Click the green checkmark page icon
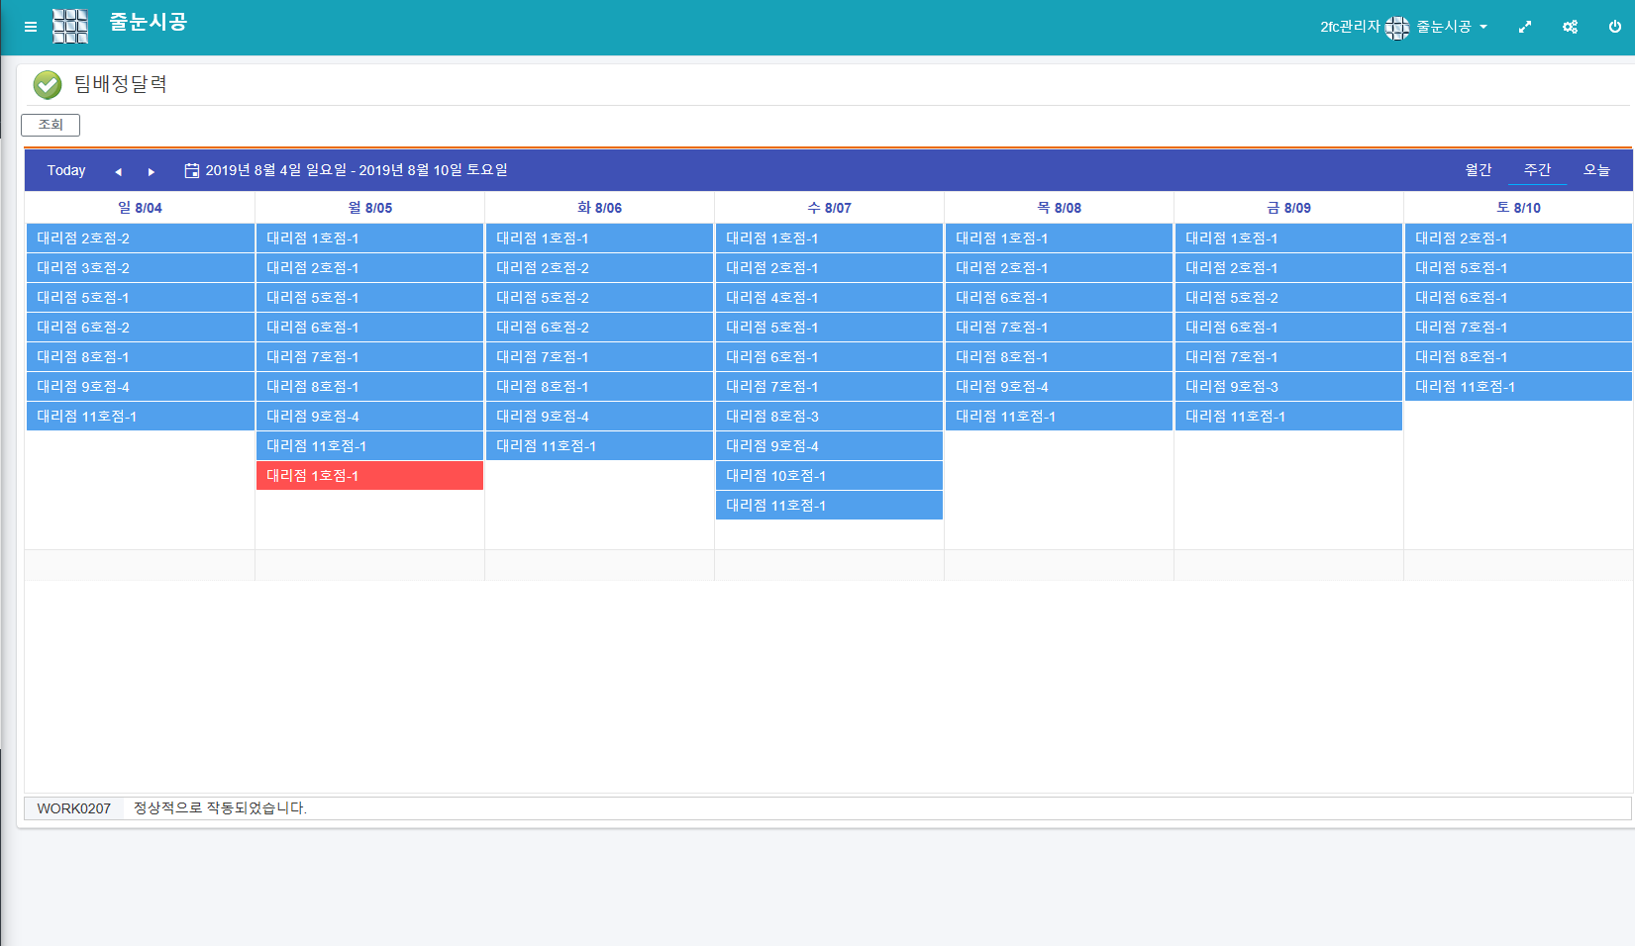This screenshot has width=1635, height=946. [x=47, y=85]
